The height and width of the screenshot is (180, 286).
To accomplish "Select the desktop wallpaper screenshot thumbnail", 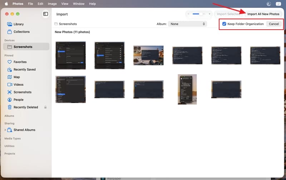I will click(x=148, y=55).
